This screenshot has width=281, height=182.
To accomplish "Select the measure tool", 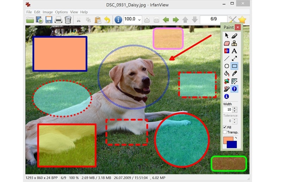I will (234, 81).
